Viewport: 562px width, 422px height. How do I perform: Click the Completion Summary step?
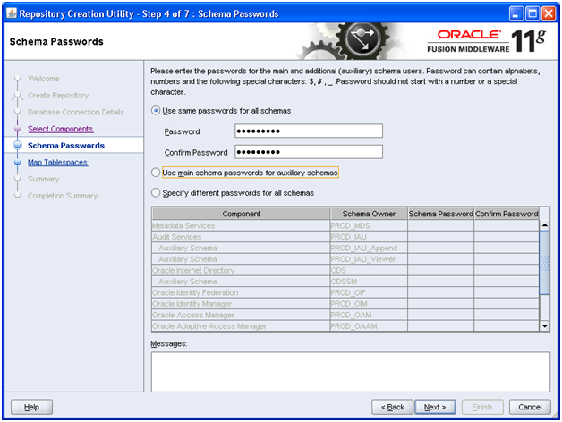point(63,196)
